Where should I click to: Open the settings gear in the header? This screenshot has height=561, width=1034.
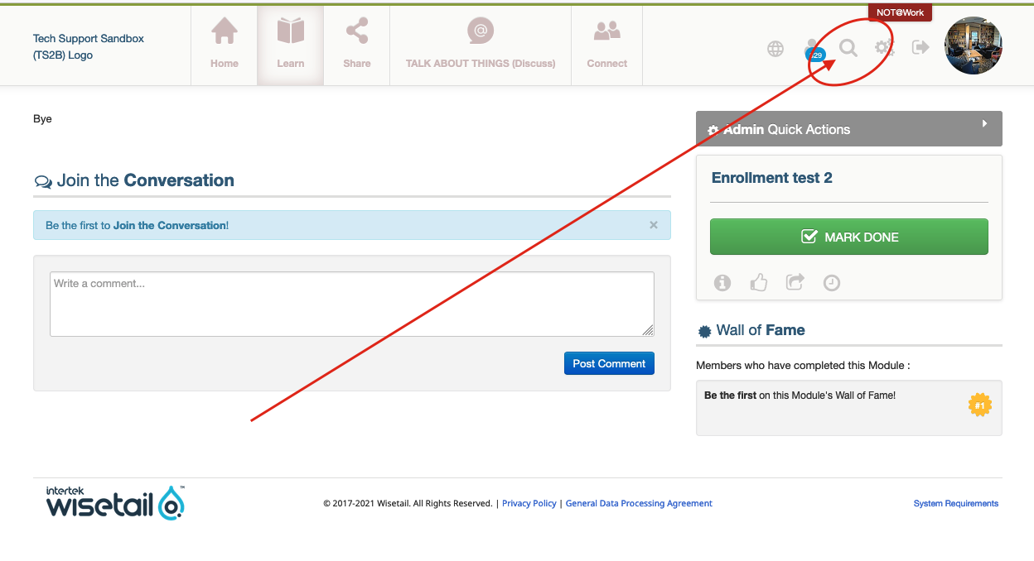click(x=884, y=48)
